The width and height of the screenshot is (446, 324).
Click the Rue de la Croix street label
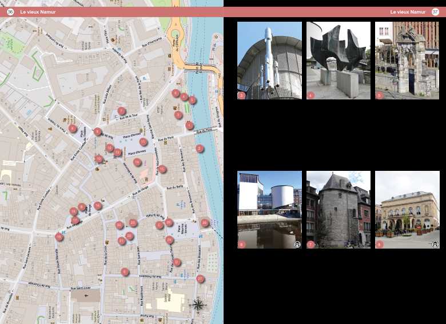[105, 255]
